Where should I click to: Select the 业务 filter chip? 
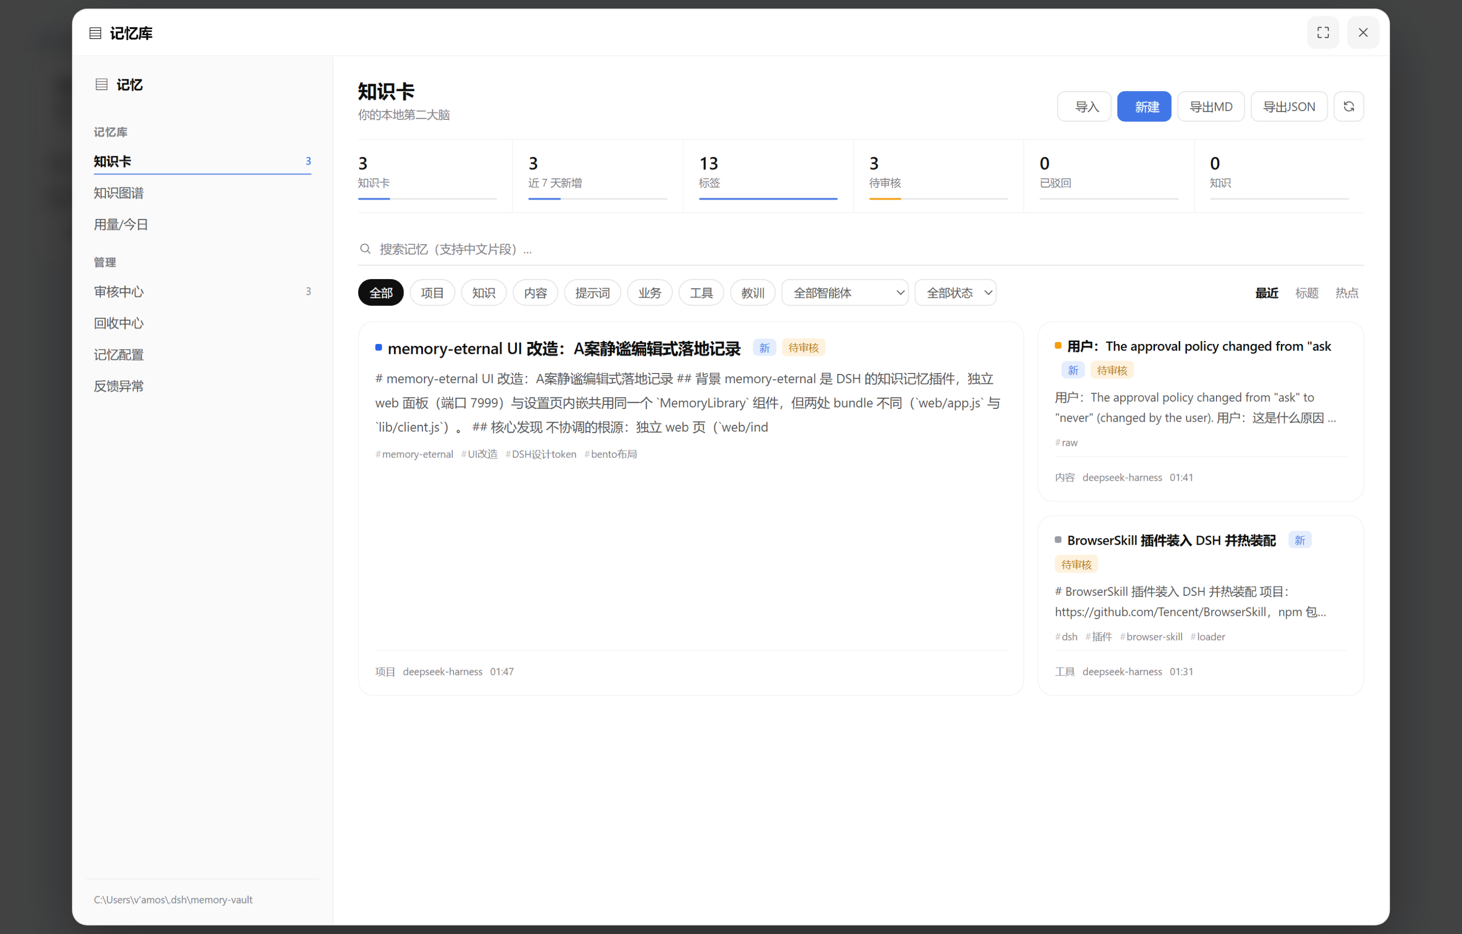pos(649,293)
